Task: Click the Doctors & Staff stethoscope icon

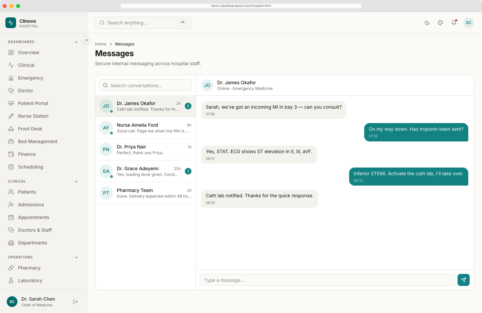Action: pyautogui.click(x=11, y=230)
